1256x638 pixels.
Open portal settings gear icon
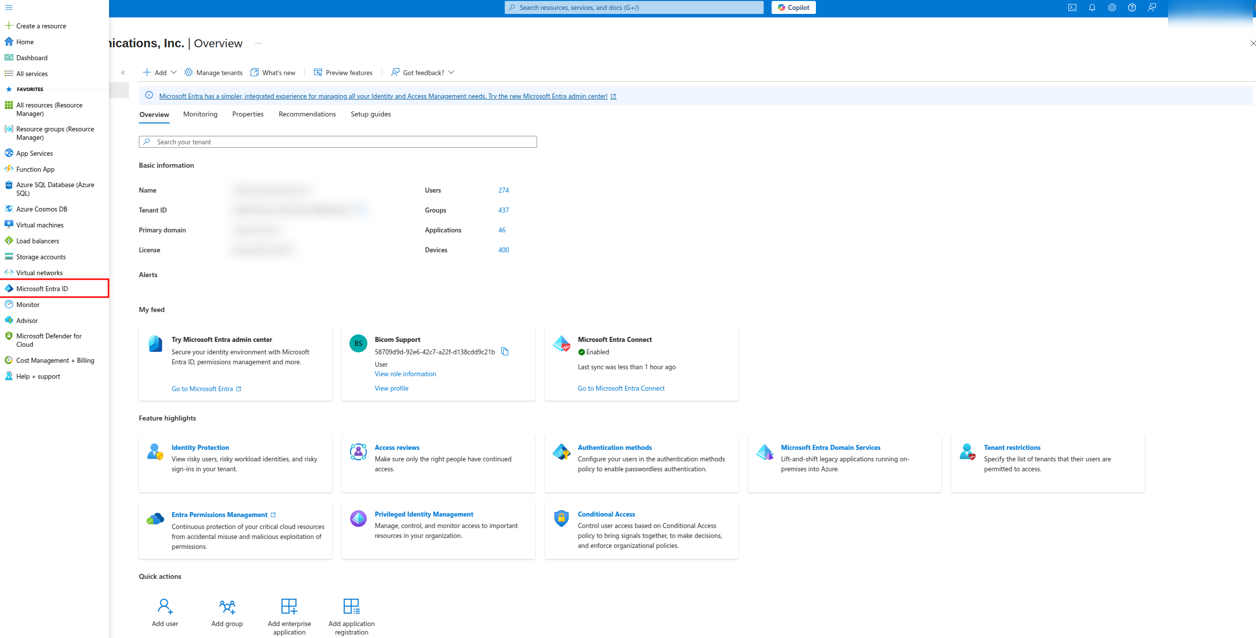[x=1112, y=7]
